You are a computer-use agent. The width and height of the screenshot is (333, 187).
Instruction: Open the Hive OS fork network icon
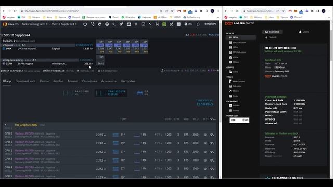(x=93, y=24)
